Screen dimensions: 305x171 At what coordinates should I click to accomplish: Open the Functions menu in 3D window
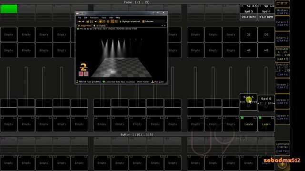[94, 18]
